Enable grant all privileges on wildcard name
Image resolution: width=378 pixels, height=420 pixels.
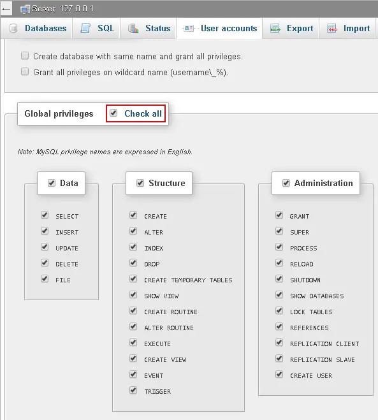coord(25,71)
